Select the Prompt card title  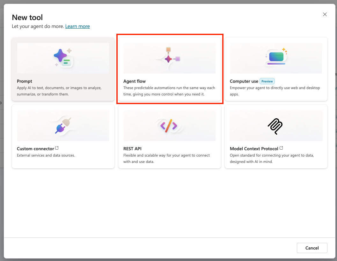pyautogui.click(x=25, y=81)
